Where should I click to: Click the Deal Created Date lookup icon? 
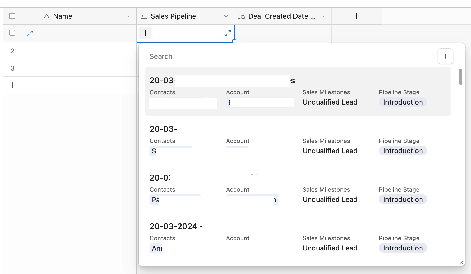click(x=241, y=16)
